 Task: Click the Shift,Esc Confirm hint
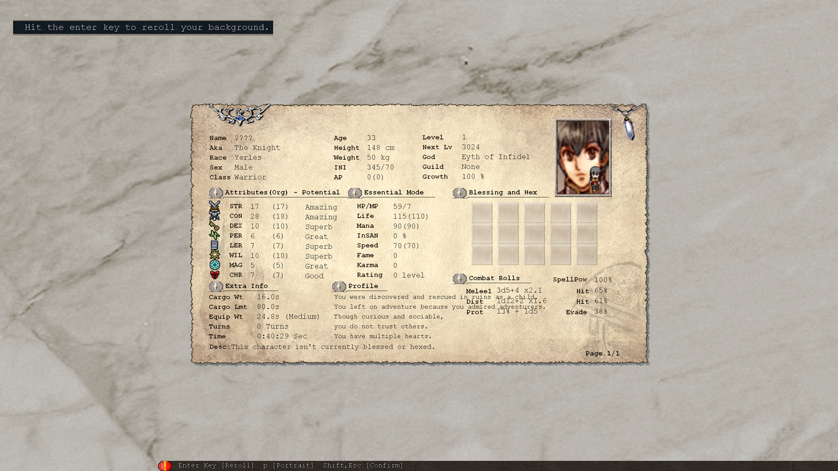coord(363,465)
